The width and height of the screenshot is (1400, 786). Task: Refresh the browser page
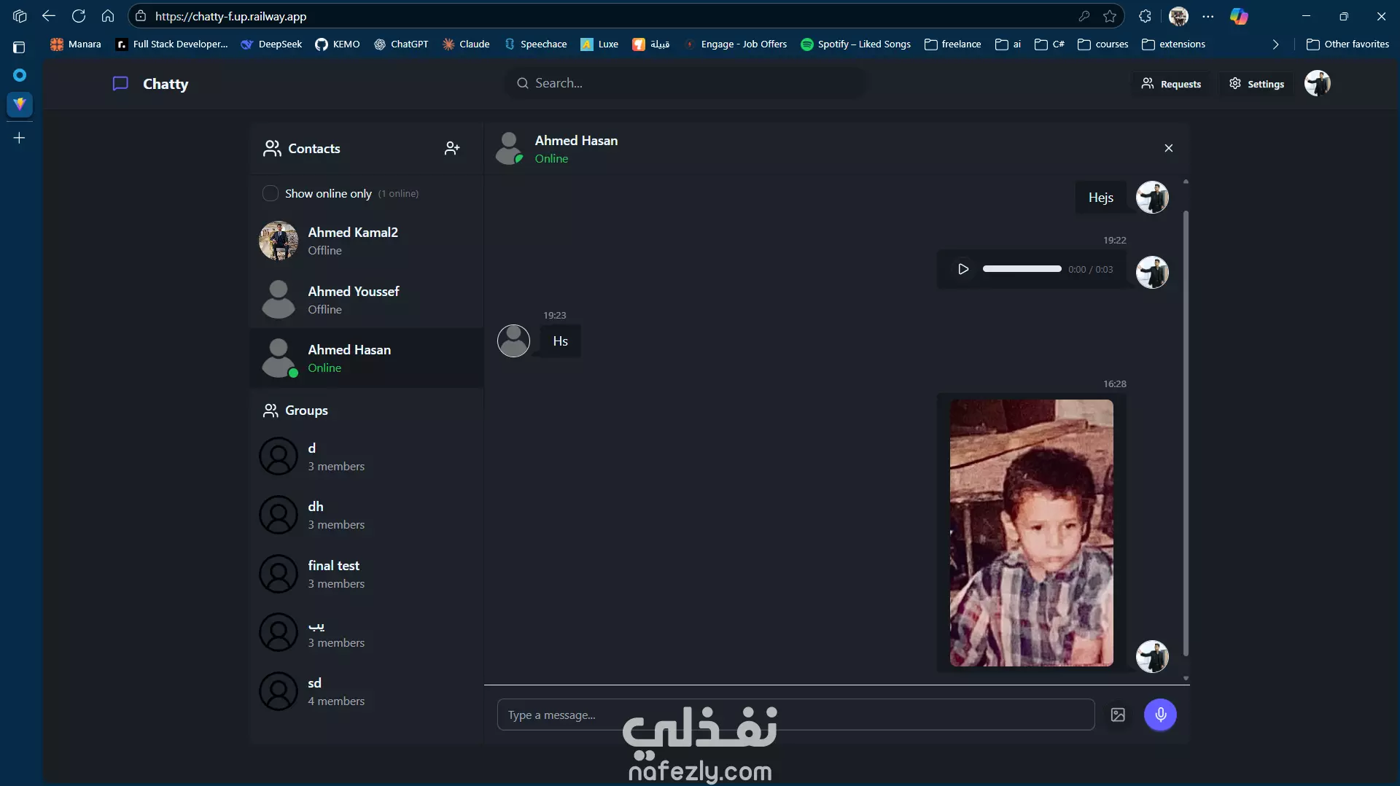click(79, 16)
